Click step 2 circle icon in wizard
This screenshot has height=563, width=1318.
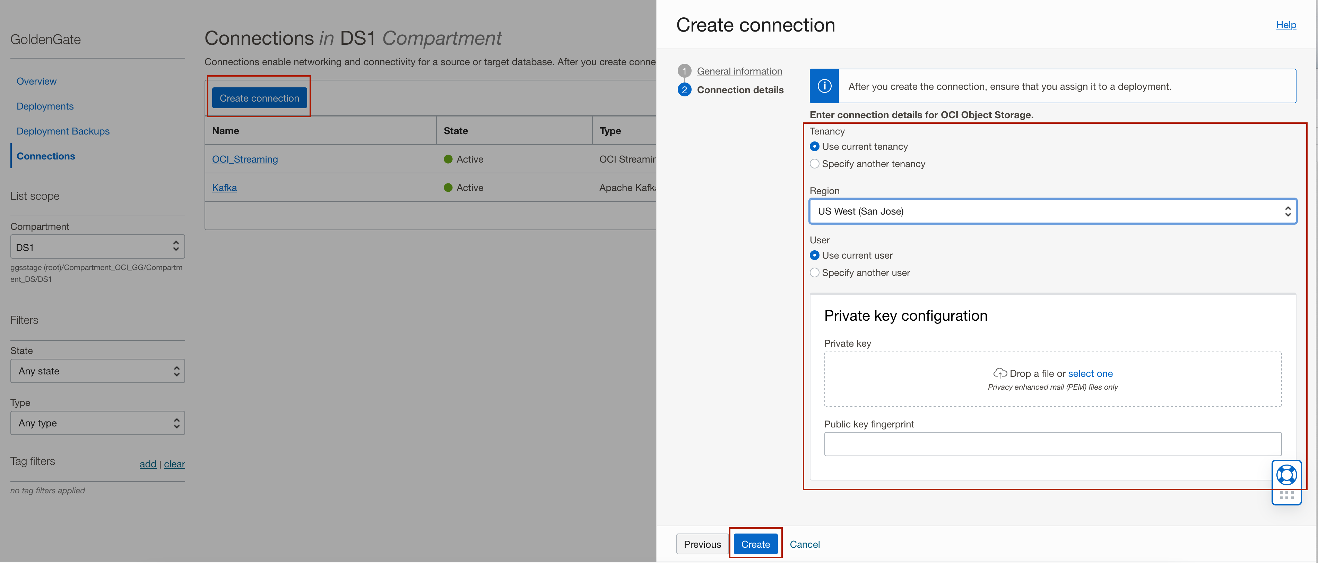coord(684,90)
